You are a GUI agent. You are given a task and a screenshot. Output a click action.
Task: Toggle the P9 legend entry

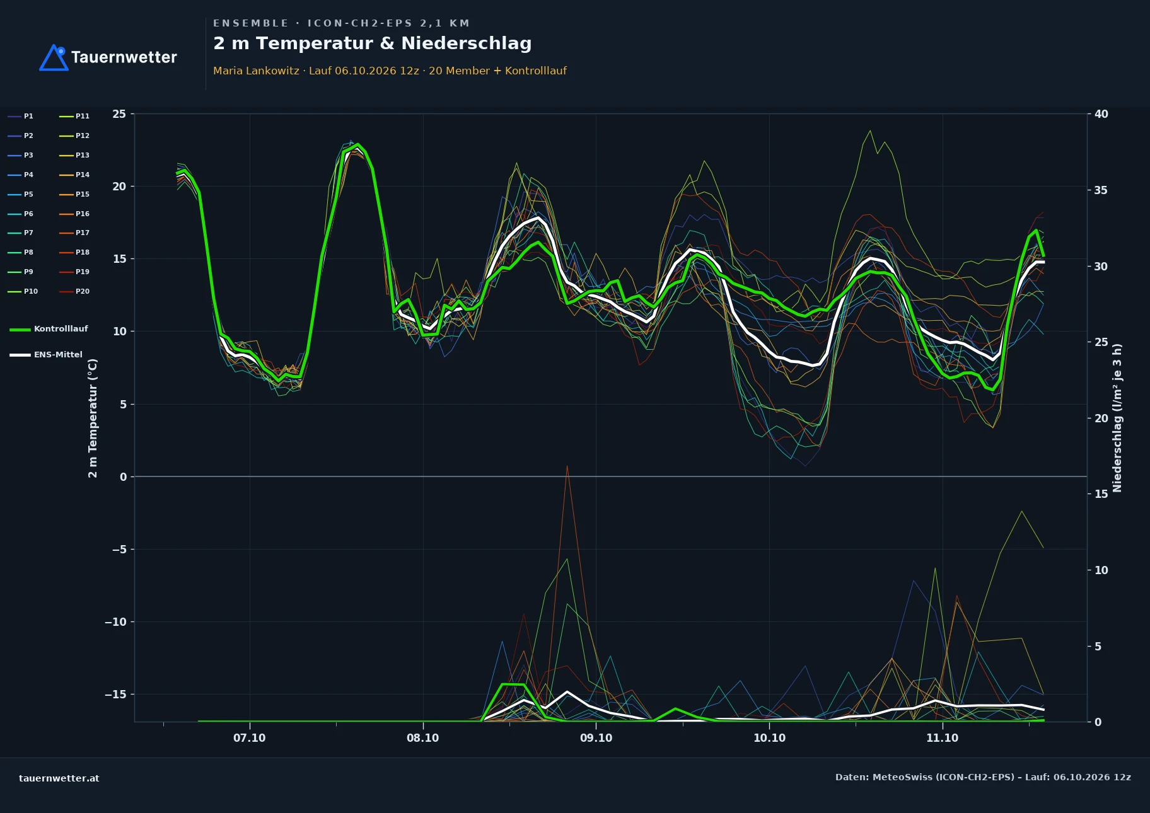point(20,272)
